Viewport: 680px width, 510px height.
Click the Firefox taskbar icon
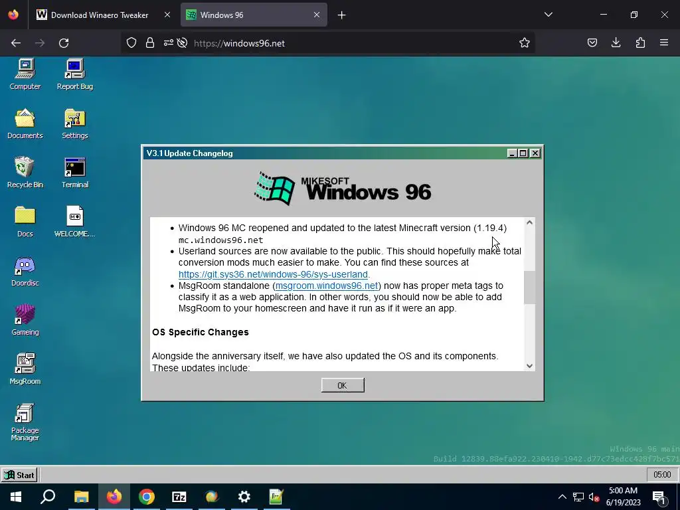point(114,497)
